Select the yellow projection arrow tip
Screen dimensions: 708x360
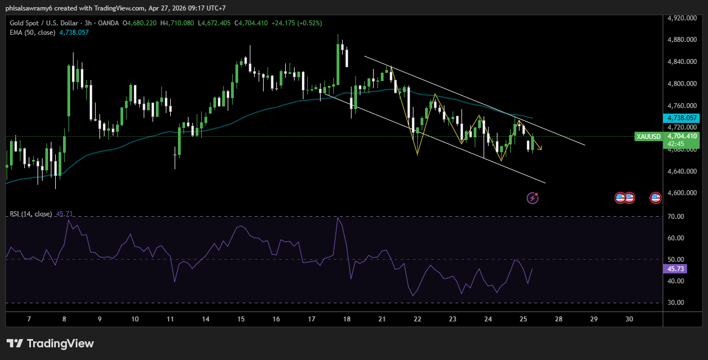[541, 147]
